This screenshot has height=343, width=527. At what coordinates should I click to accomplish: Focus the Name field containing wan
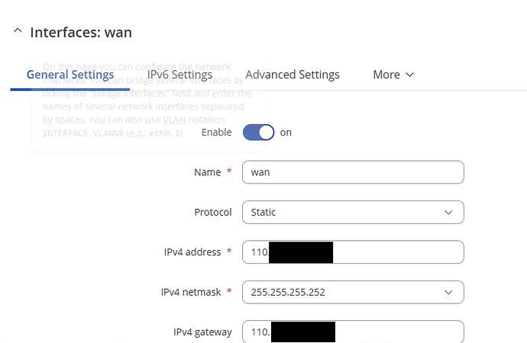(353, 172)
